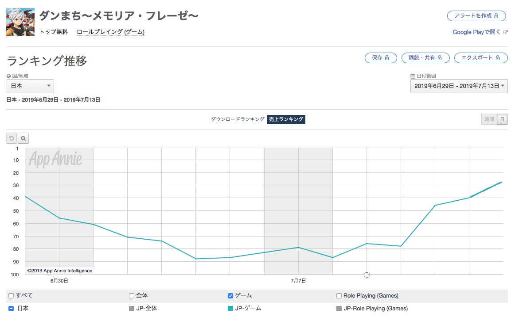
Task: Select the 時間 granularity toggle
Action: pos(489,119)
